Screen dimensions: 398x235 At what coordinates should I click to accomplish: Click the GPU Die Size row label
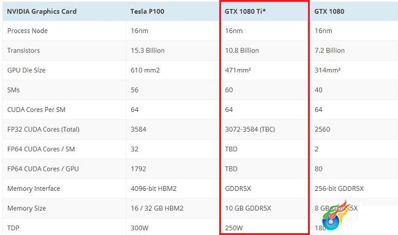(x=26, y=70)
